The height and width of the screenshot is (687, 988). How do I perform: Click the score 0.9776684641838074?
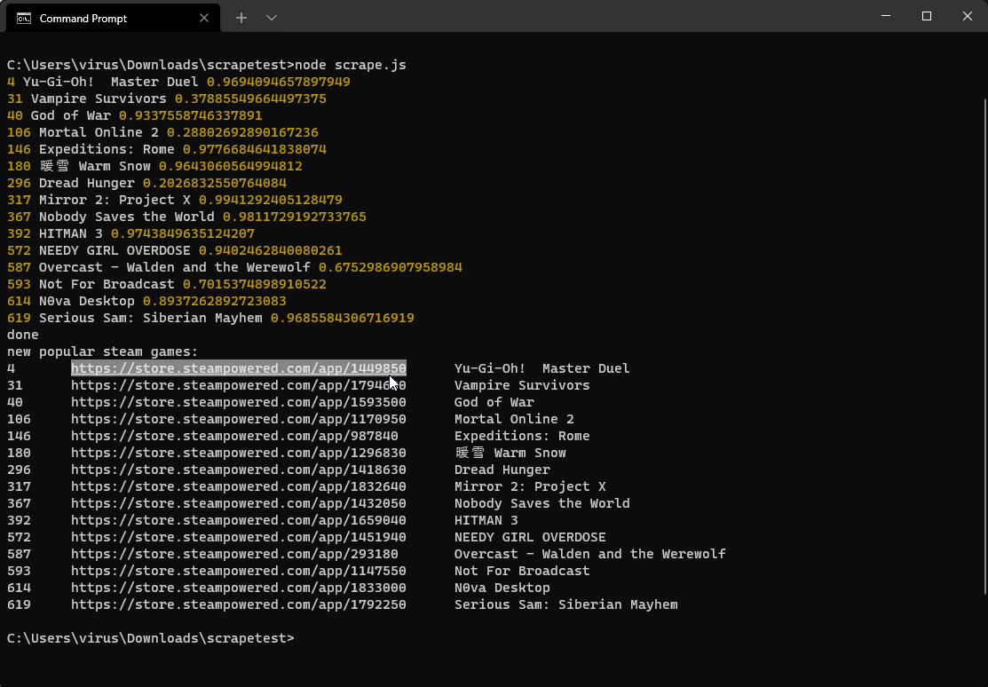tap(255, 149)
